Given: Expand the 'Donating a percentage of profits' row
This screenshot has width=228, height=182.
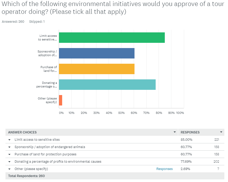Looking at the screenshot, I should point(9,161).
